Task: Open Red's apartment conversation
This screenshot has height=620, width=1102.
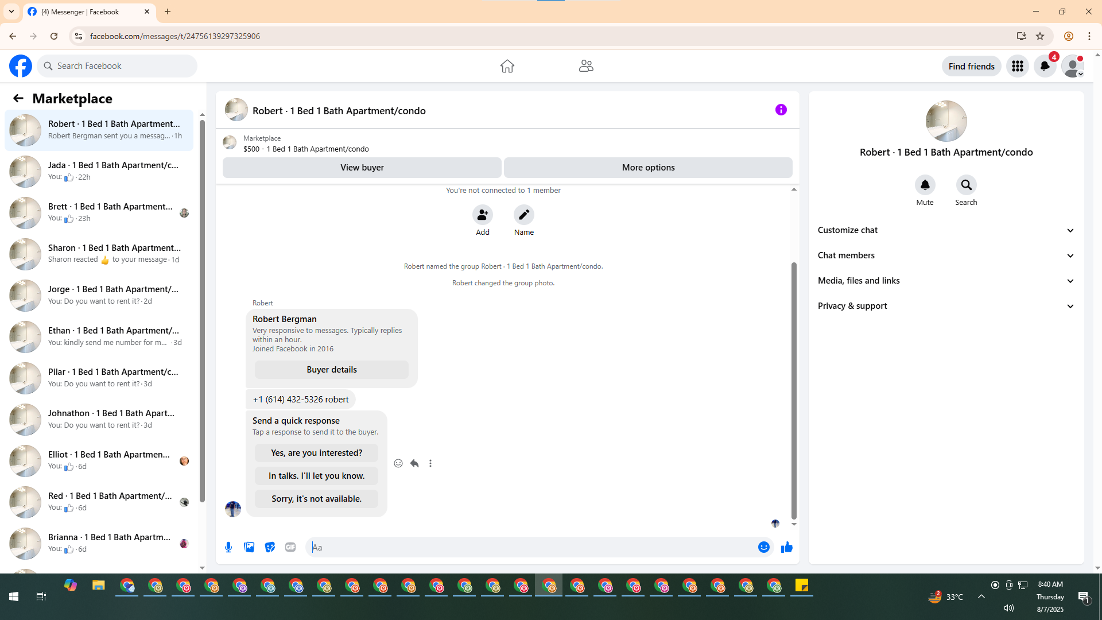Action: 99,502
